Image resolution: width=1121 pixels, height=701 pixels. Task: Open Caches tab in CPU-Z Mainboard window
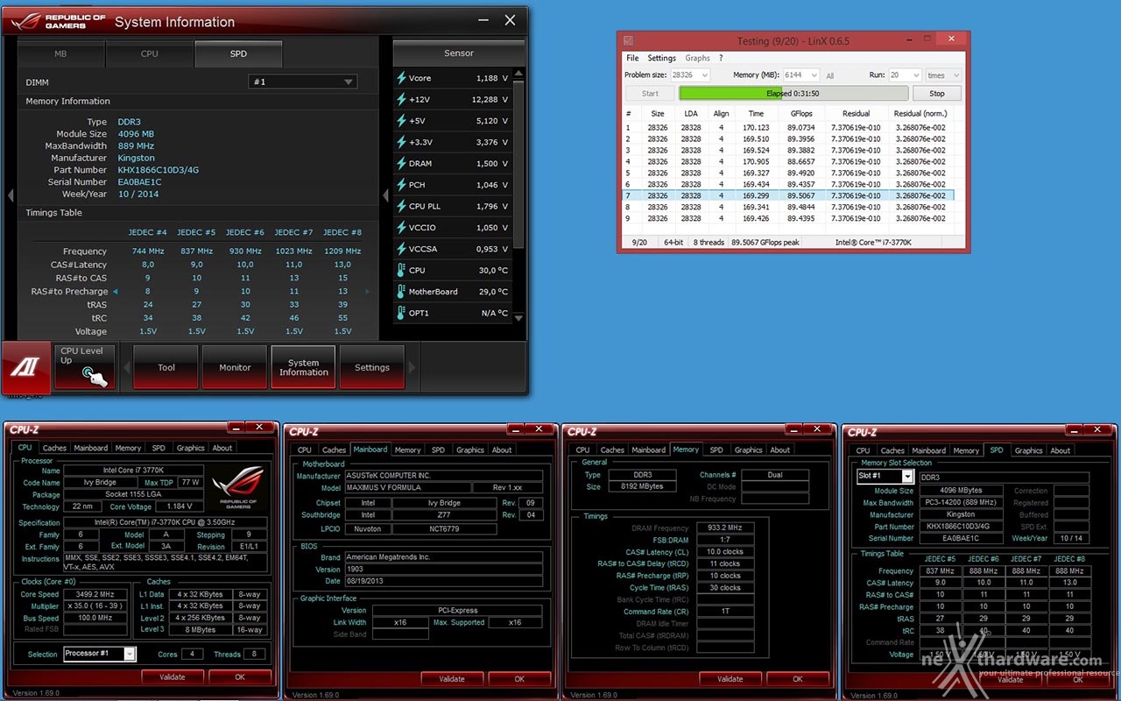click(x=335, y=450)
